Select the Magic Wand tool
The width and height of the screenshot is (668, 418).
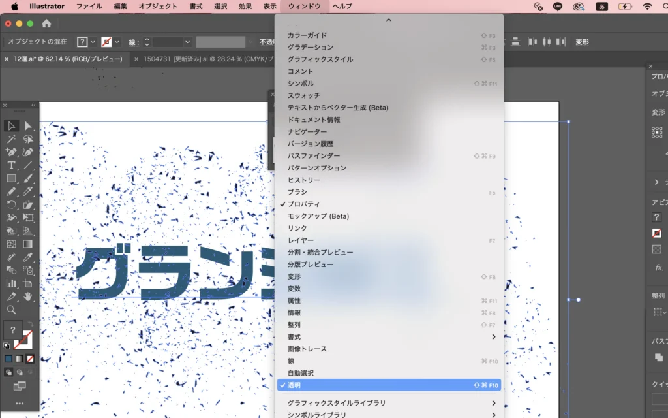(x=12, y=139)
